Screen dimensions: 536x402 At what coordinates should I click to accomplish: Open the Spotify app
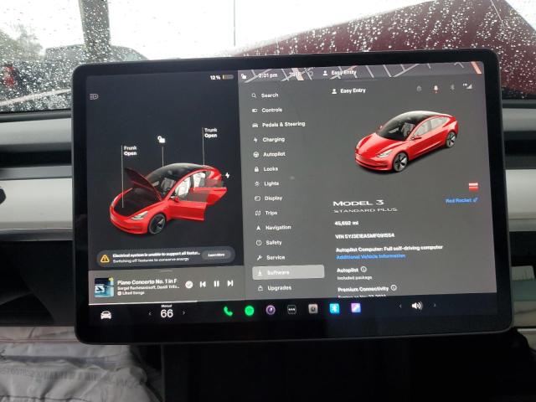[x=250, y=311]
